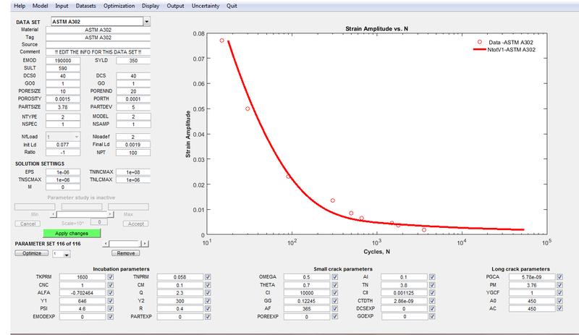This screenshot has width=579, height=335.
Task: Toggle the GG checkbox
Action: pyautogui.click(x=334, y=301)
